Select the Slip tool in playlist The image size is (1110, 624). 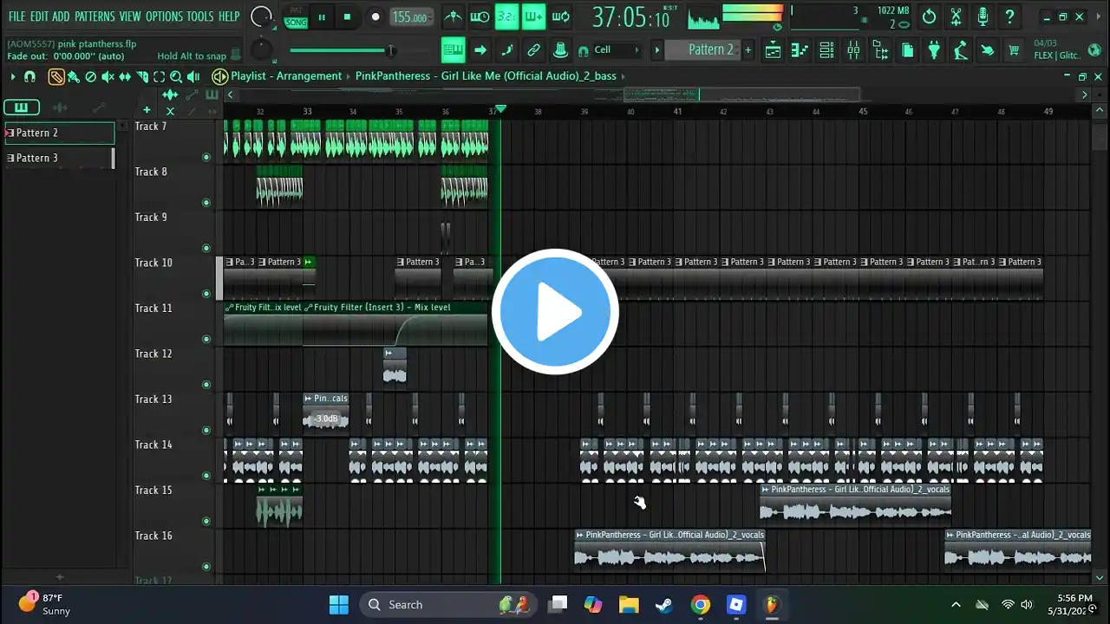click(125, 76)
